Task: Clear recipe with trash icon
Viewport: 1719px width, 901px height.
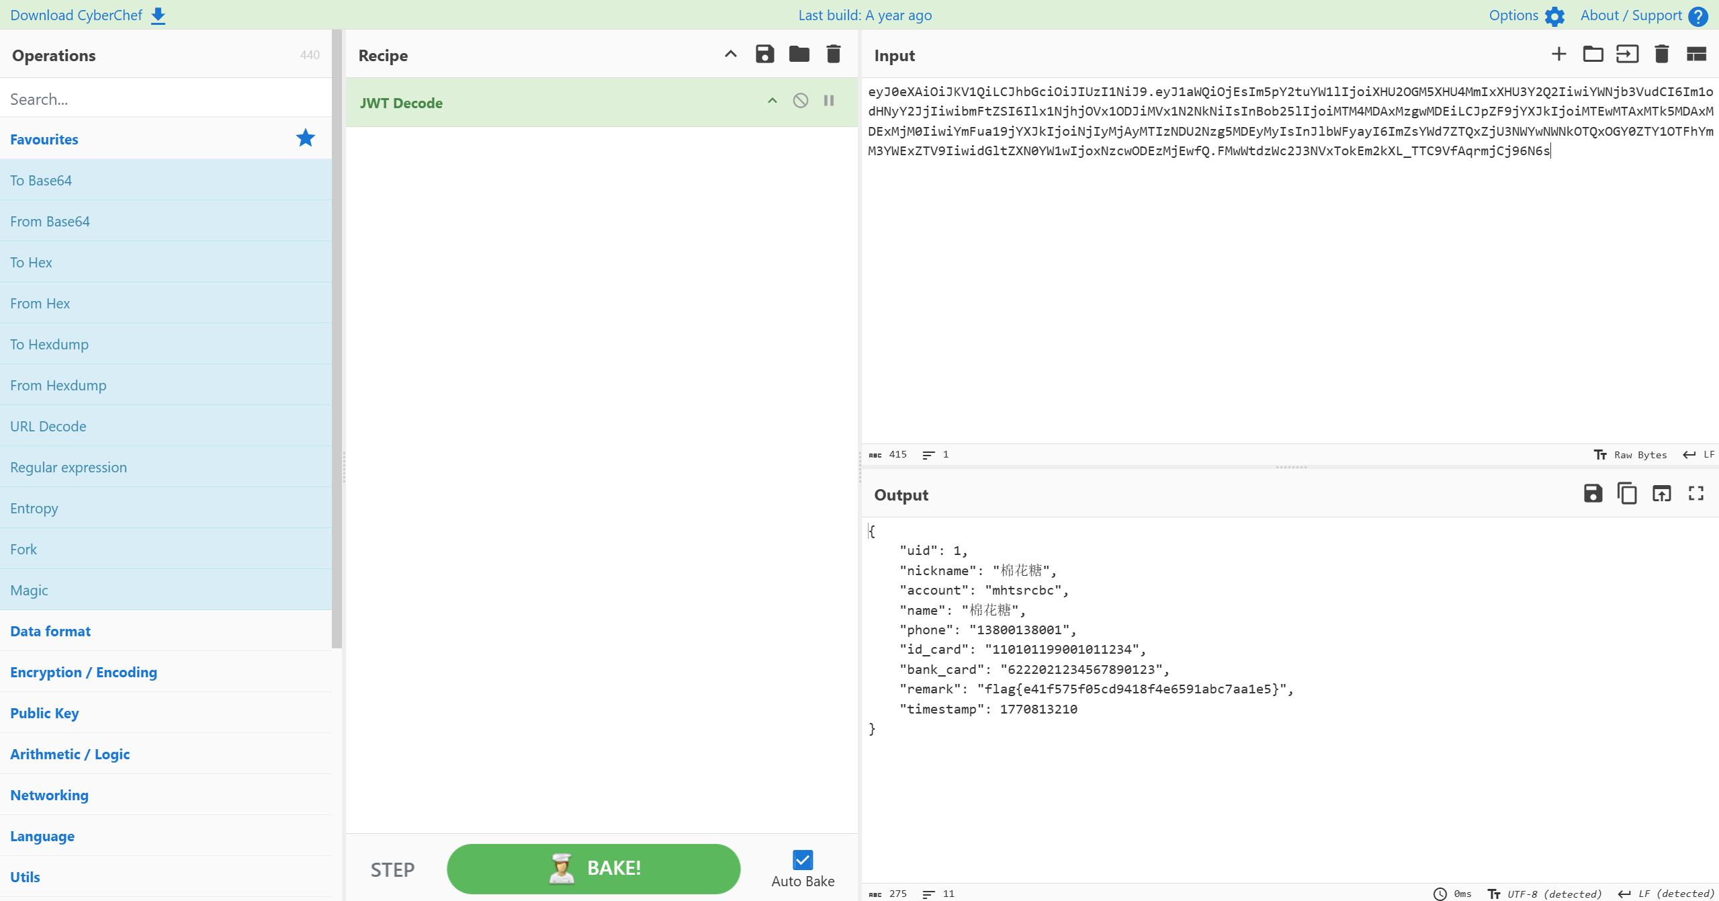Action: (x=833, y=54)
